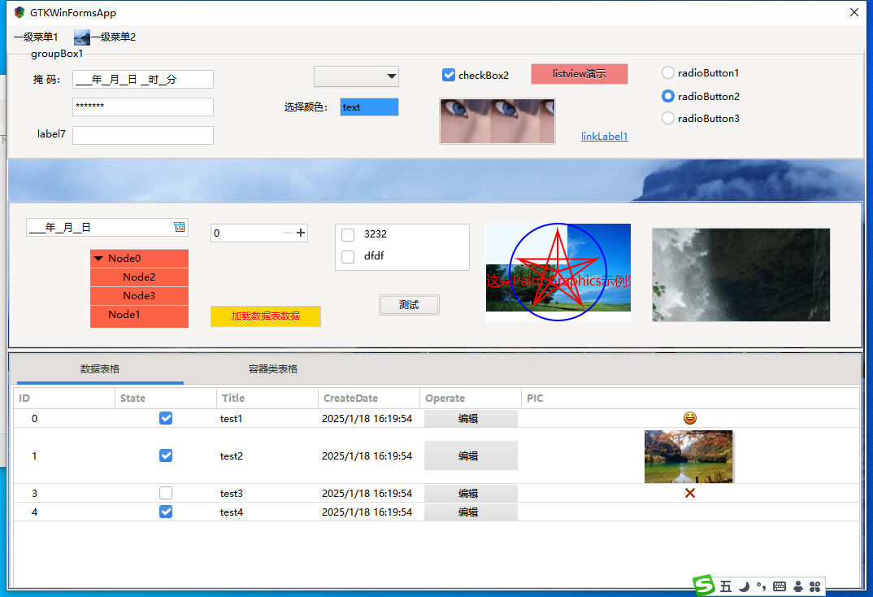Check the State box for test3 row
Viewport: 873px width, 597px height.
(166, 493)
